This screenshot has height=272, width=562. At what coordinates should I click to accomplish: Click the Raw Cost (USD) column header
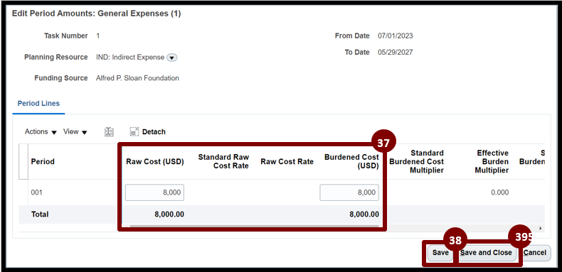click(155, 162)
